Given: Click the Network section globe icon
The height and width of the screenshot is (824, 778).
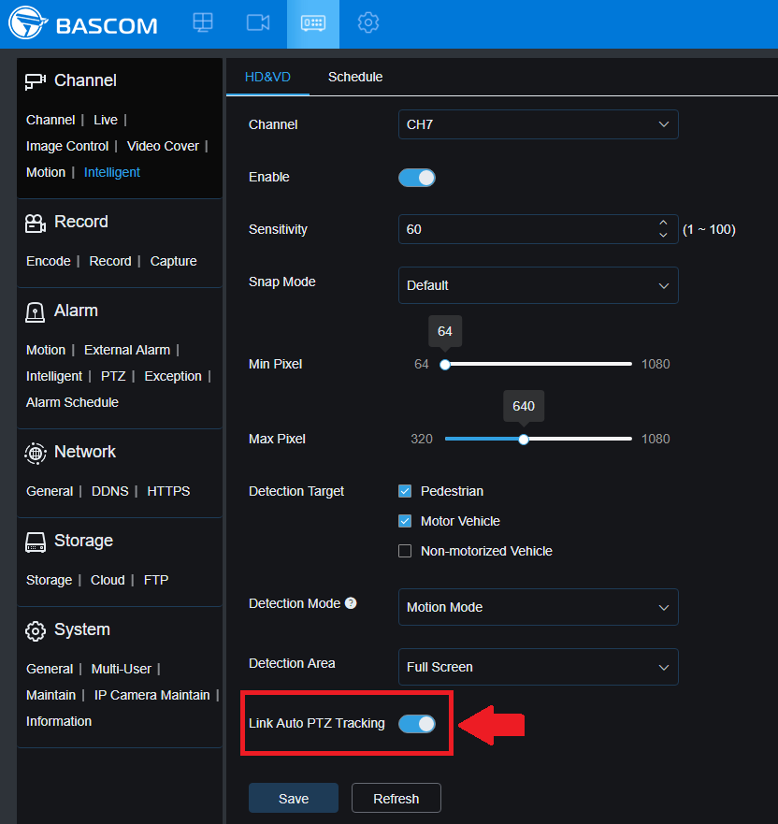Looking at the screenshot, I should (x=36, y=453).
